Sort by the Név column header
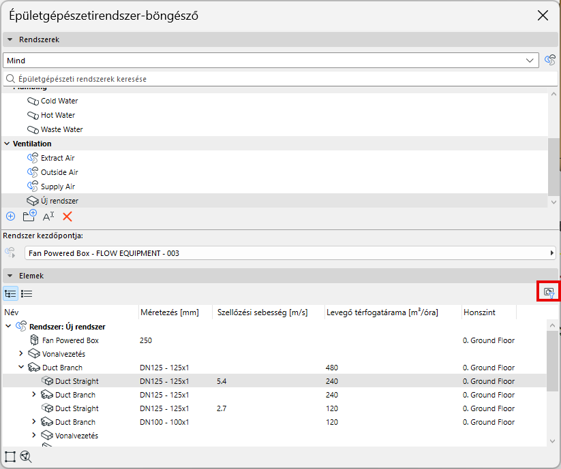This screenshot has height=469, width=561. click(70, 312)
